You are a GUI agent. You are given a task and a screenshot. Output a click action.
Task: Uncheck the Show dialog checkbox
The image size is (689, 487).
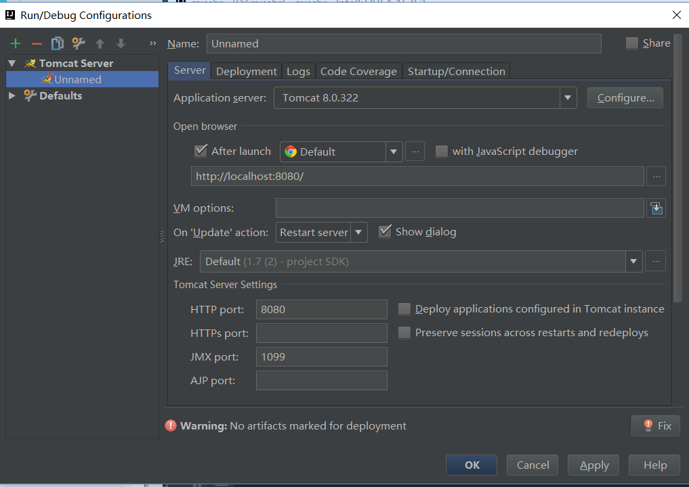click(x=385, y=231)
